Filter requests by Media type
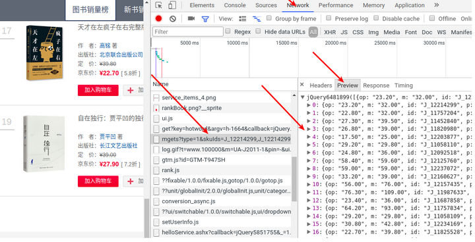 [x=392, y=32]
